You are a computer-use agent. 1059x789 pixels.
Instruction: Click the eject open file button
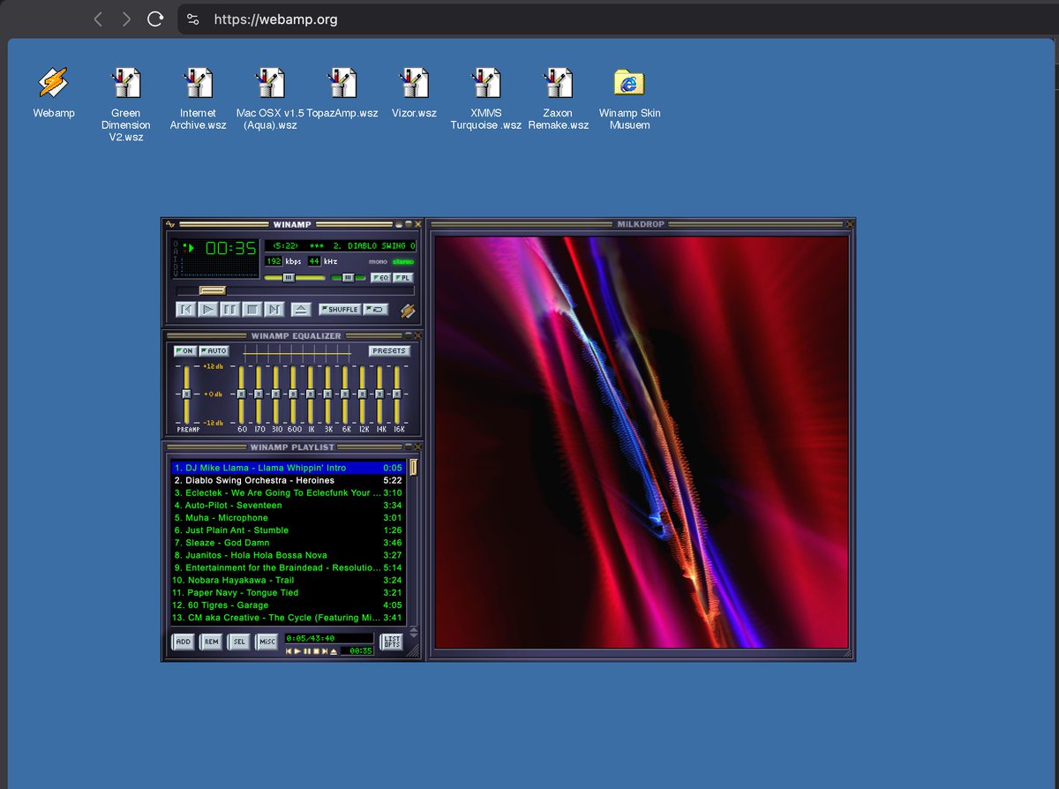click(x=301, y=310)
